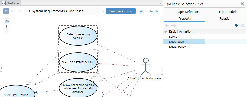Switch to the Details view
This screenshot has width=247, height=97.
click(154, 11)
